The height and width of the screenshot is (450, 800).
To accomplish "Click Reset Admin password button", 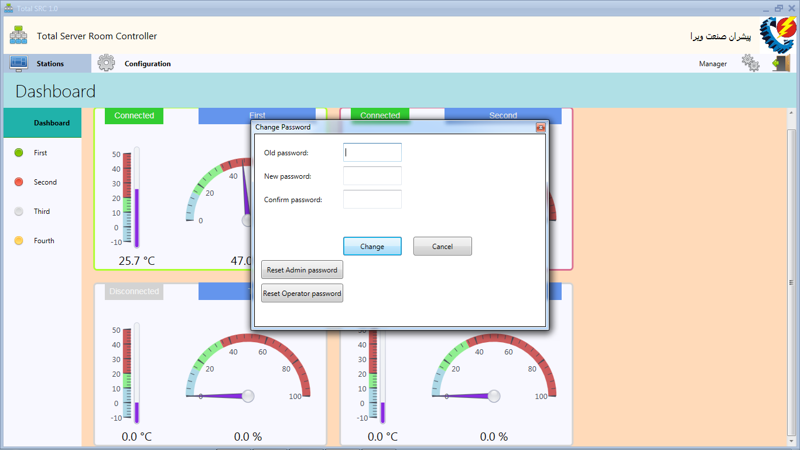I will pyautogui.click(x=302, y=270).
